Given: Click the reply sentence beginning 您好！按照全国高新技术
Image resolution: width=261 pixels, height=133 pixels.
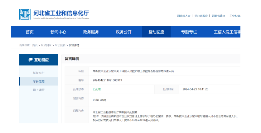Looking at the screenshot, I should 166,116.
